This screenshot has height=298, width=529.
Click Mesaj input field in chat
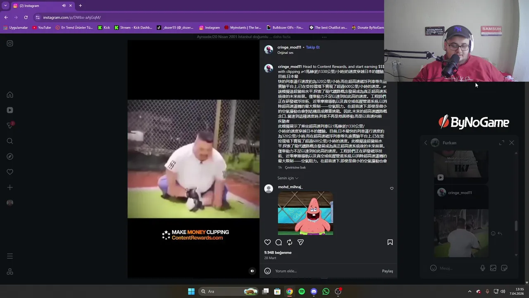point(457,268)
